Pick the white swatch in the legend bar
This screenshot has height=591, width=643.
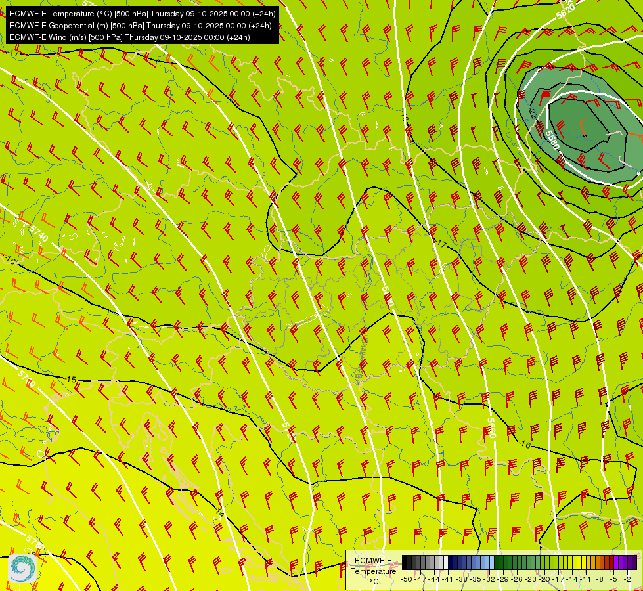pos(446,562)
